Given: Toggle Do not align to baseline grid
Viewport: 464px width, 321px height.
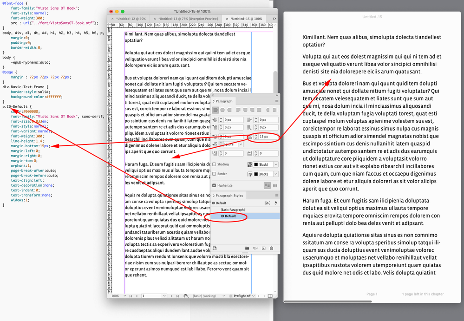Looking at the screenshot, I should [x=267, y=185].
